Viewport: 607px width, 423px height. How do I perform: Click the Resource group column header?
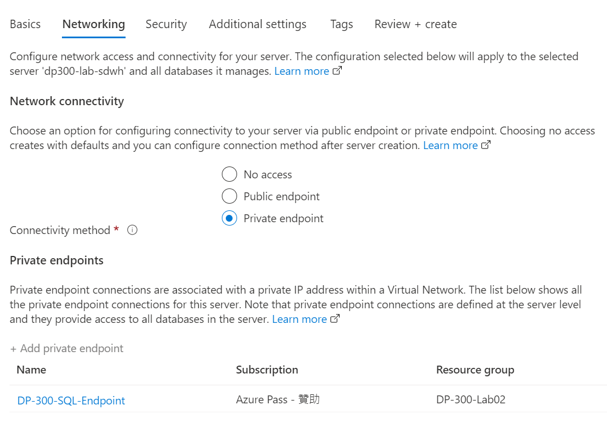(x=475, y=370)
